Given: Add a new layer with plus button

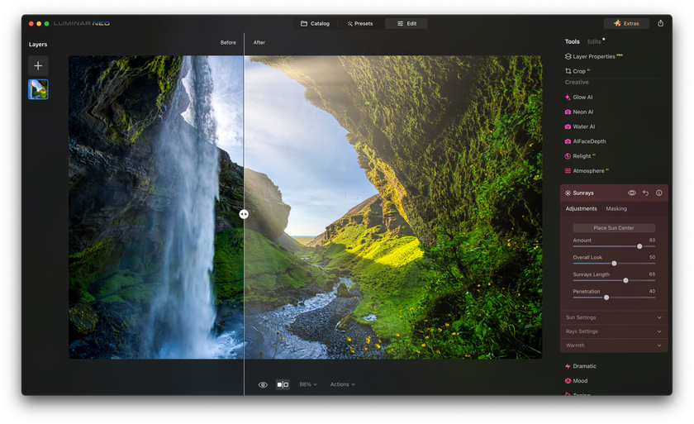Looking at the screenshot, I should click(x=38, y=65).
